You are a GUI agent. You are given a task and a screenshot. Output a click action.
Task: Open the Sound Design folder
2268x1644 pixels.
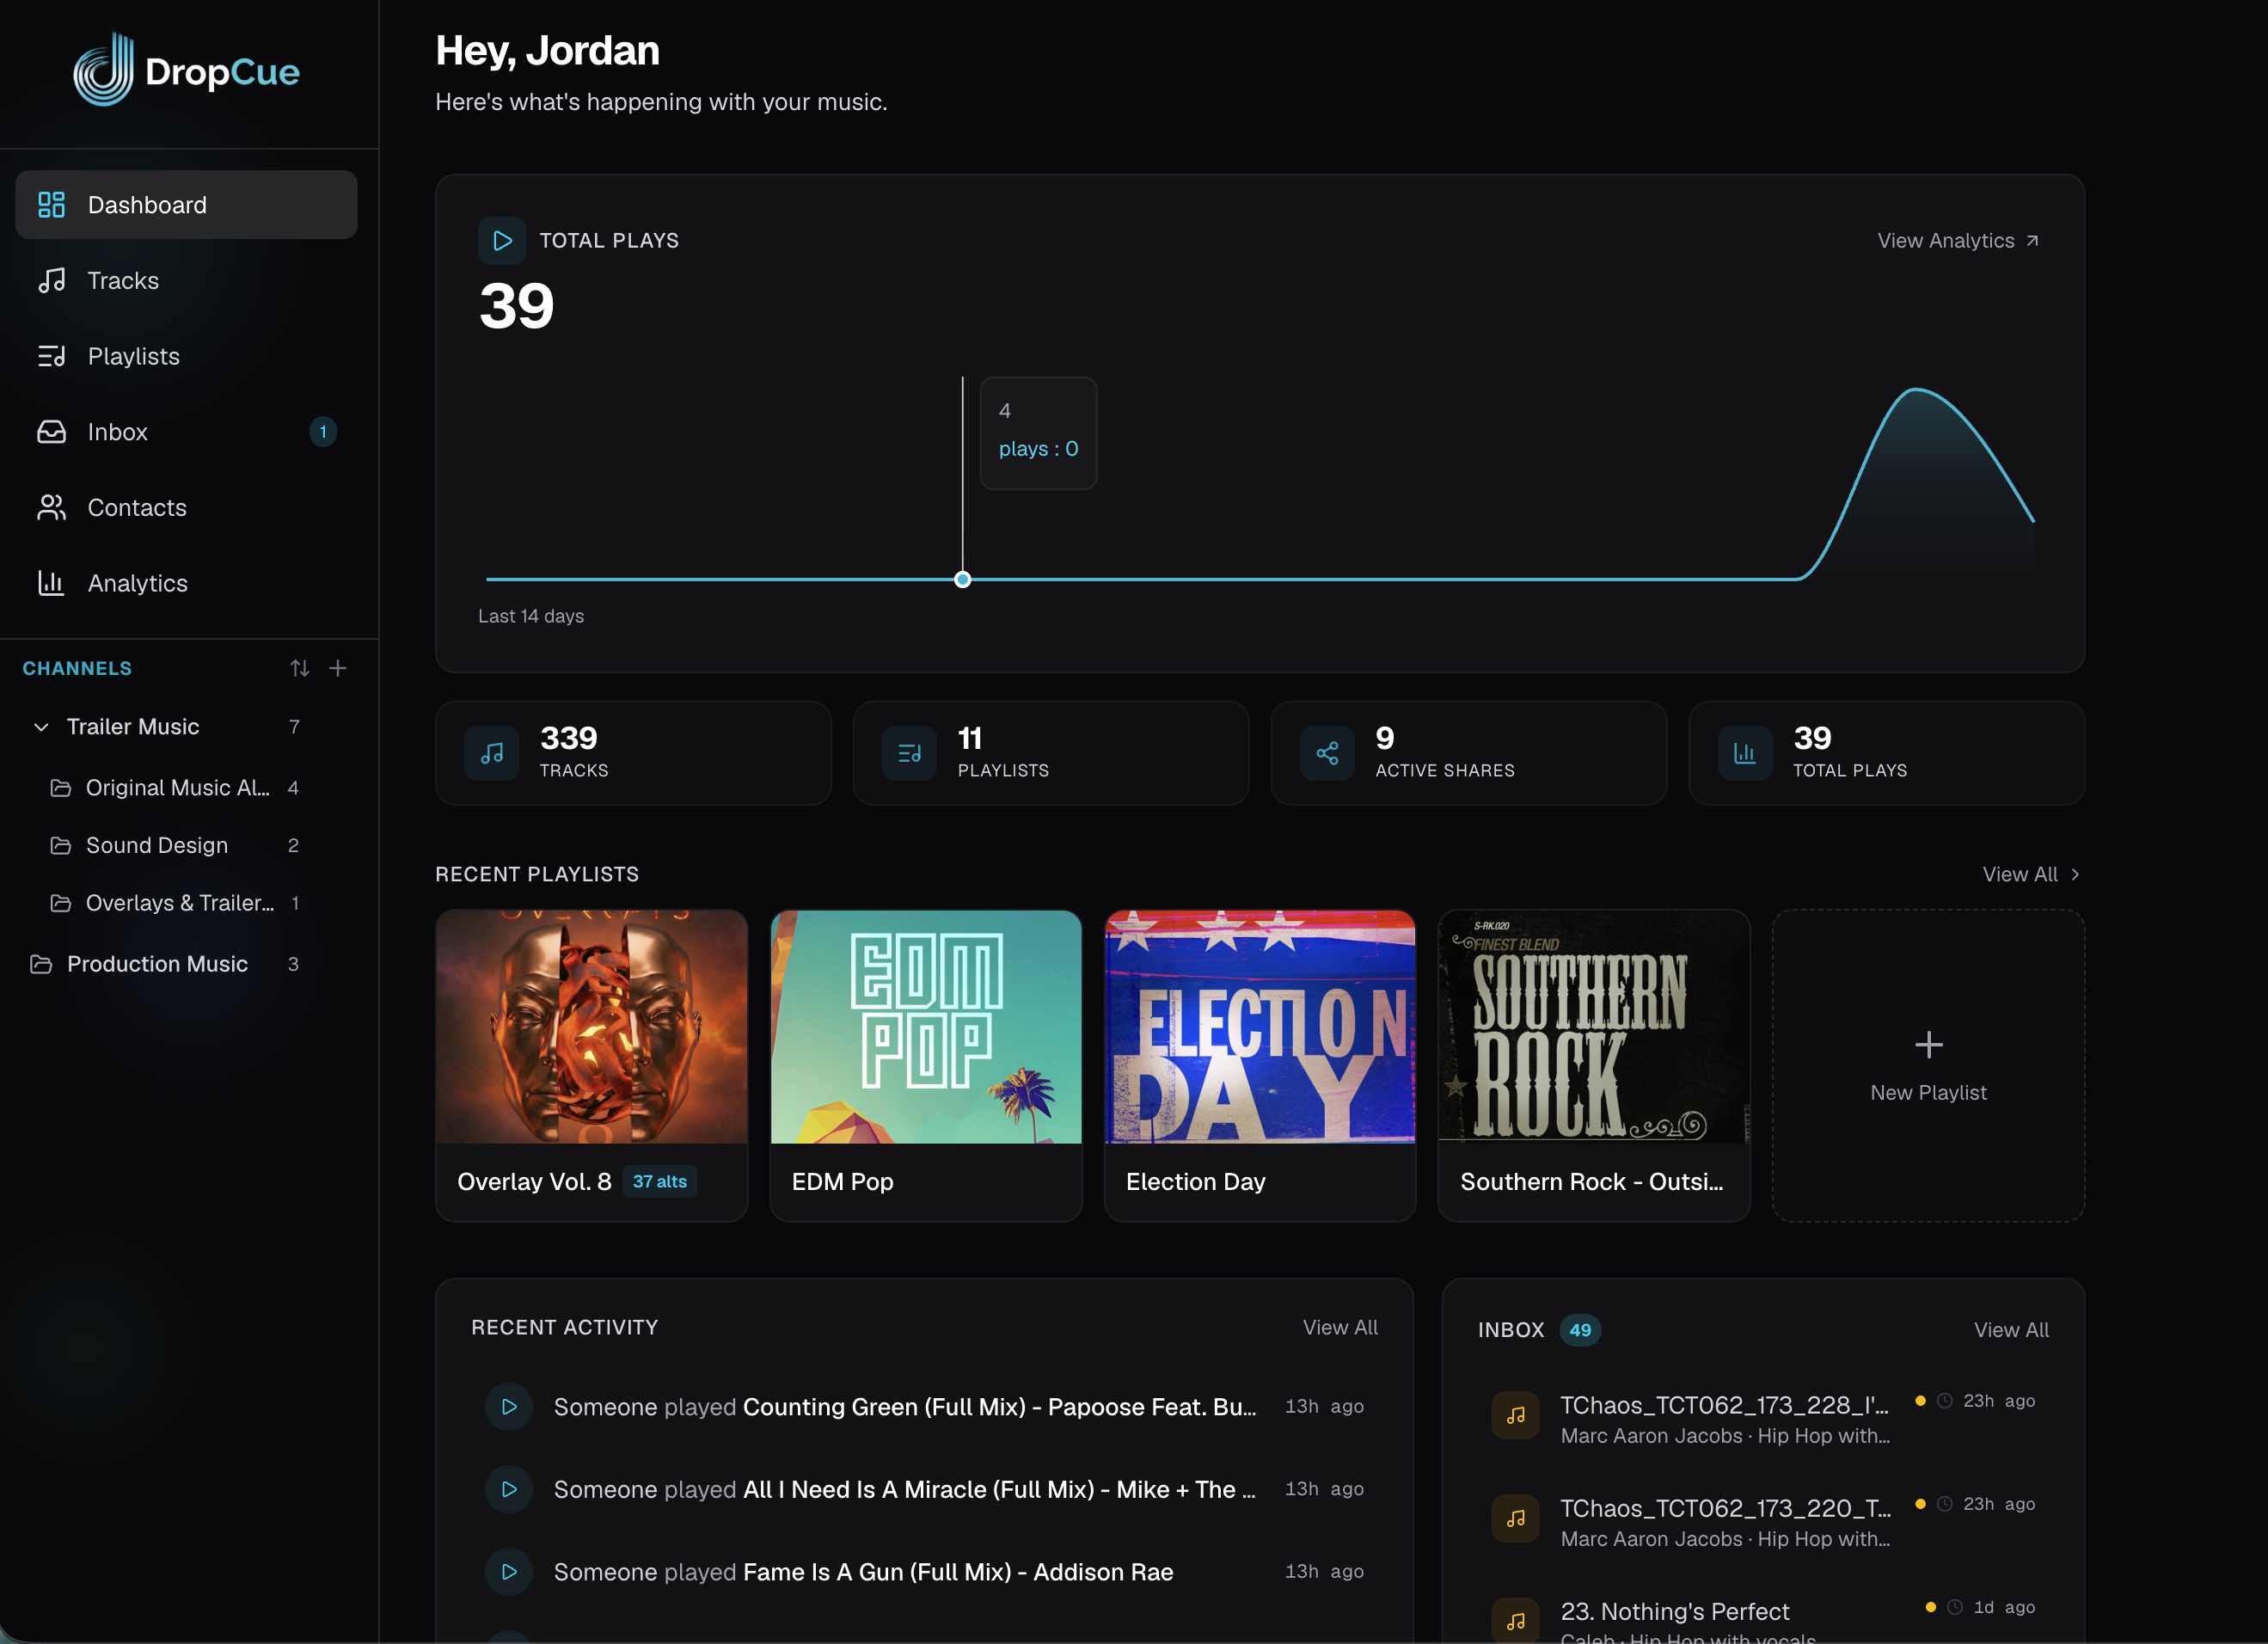coord(157,845)
